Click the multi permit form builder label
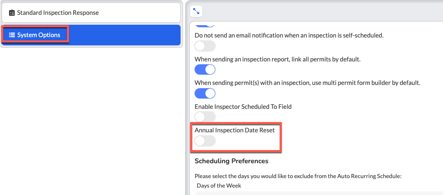The image size is (443, 195). [307, 83]
